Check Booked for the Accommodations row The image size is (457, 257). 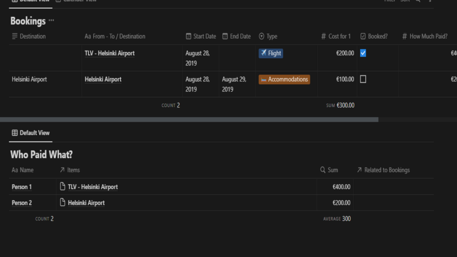[363, 79]
